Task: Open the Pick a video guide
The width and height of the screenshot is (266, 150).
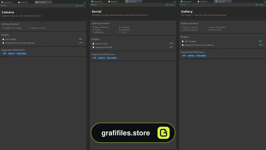Action: click(215, 30)
